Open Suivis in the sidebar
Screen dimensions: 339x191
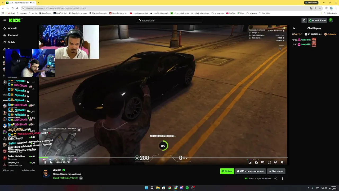[x=9, y=42]
